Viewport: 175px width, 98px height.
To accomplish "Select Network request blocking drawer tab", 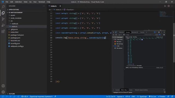I will coord(141,90).
